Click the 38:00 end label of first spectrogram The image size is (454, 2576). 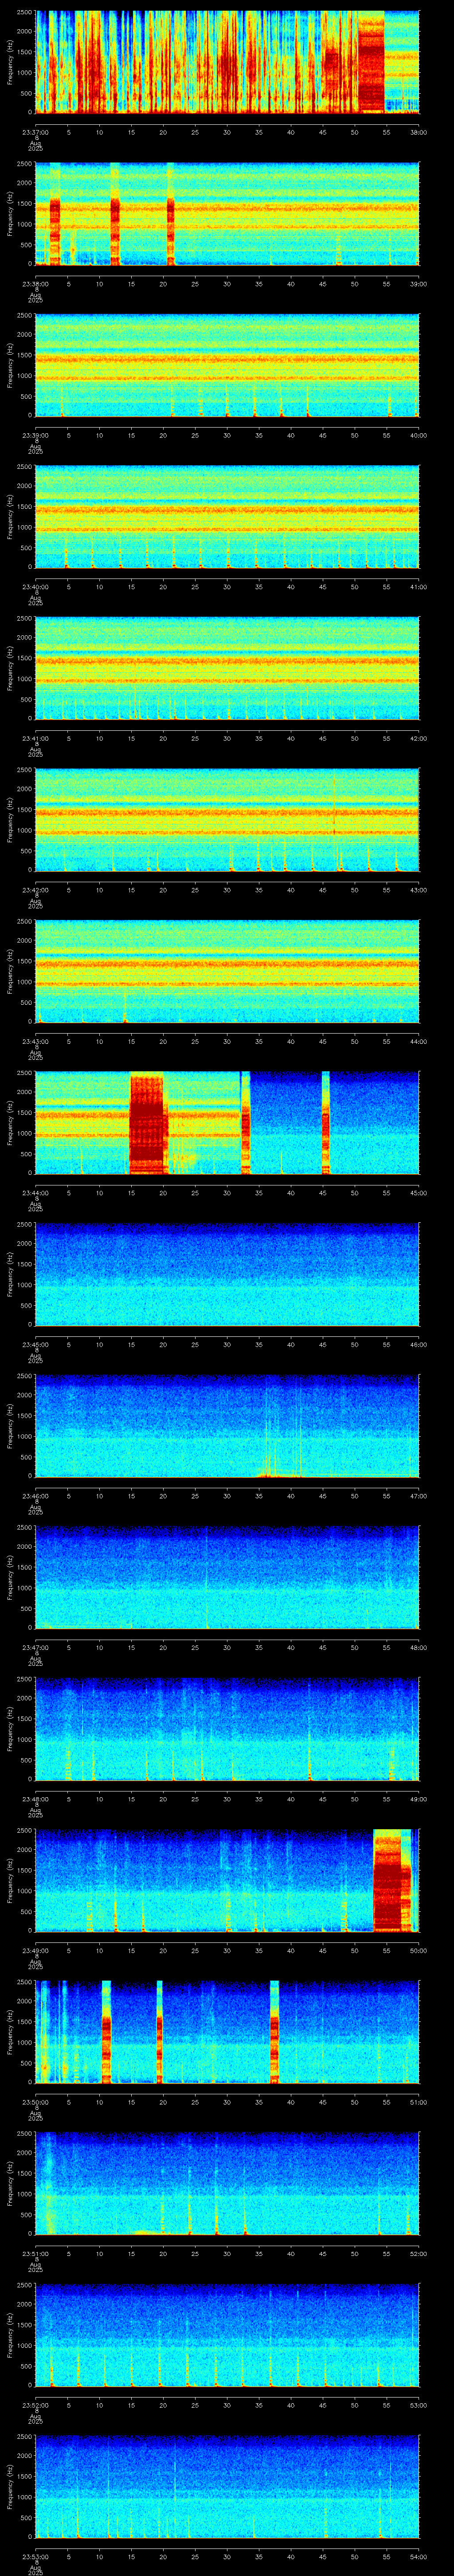[418, 132]
